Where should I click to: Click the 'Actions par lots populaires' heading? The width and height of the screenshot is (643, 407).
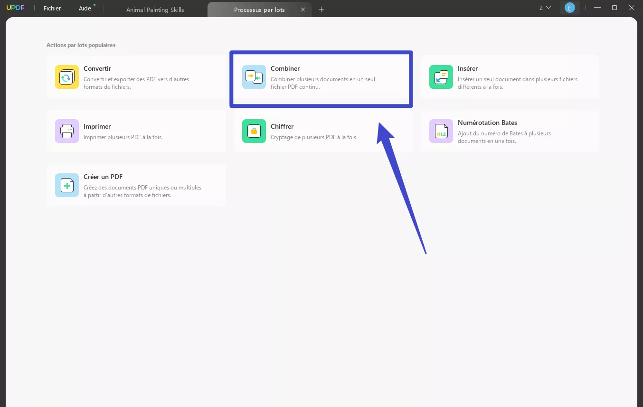(x=81, y=45)
